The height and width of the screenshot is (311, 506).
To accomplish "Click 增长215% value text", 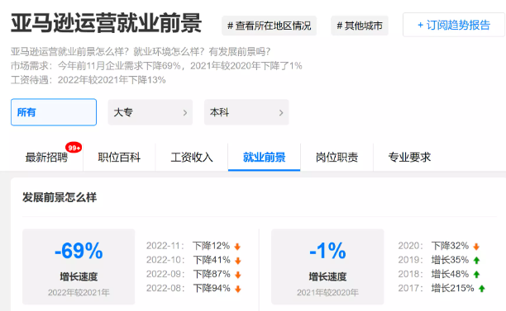I will pyautogui.click(x=452, y=288).
